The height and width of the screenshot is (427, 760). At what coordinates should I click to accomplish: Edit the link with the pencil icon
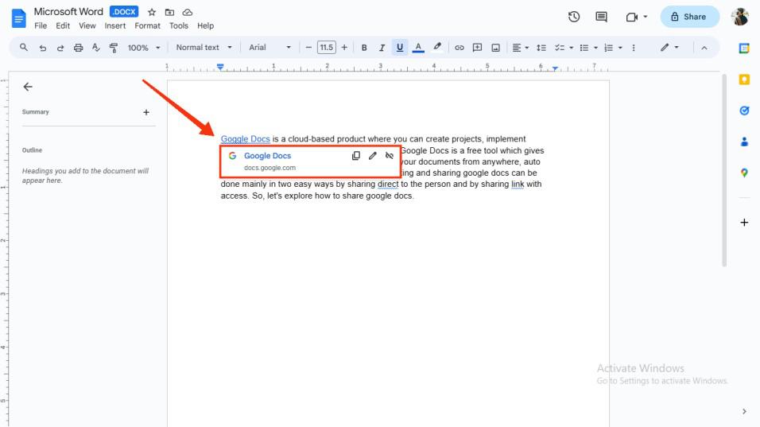point(372,156)
